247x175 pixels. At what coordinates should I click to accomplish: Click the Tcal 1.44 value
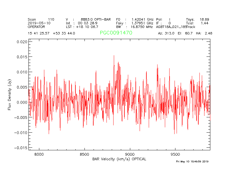coord(197,23)
